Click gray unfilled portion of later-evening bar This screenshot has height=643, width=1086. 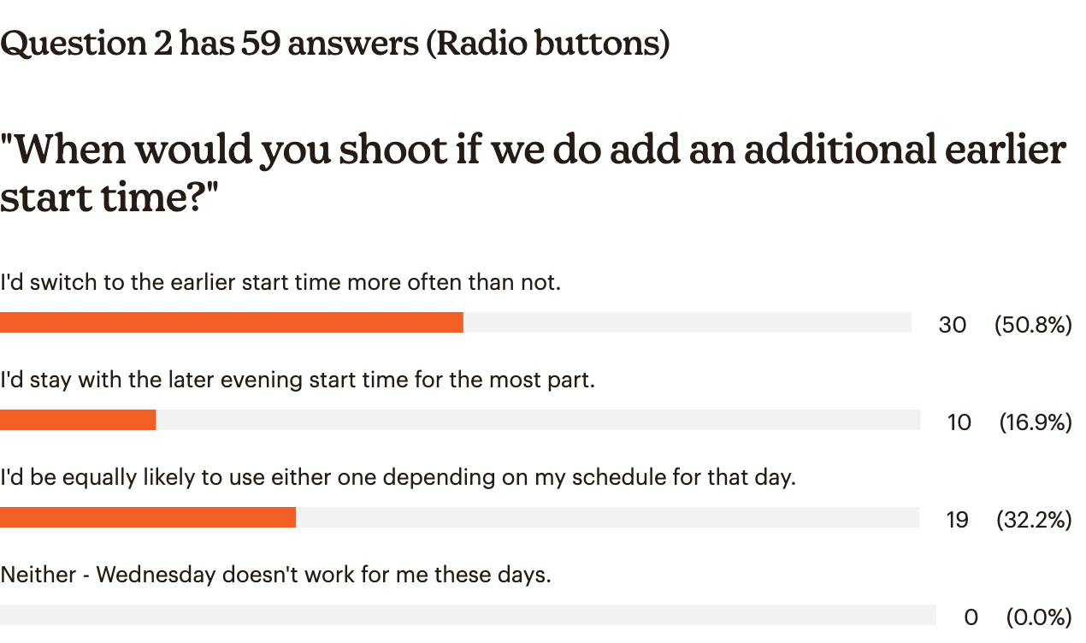(x=539, y=420)
